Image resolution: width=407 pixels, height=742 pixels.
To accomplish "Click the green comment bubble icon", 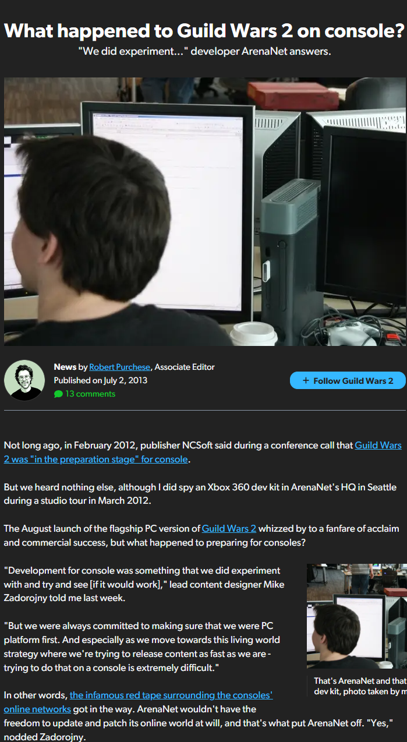I will coord(58,394).
